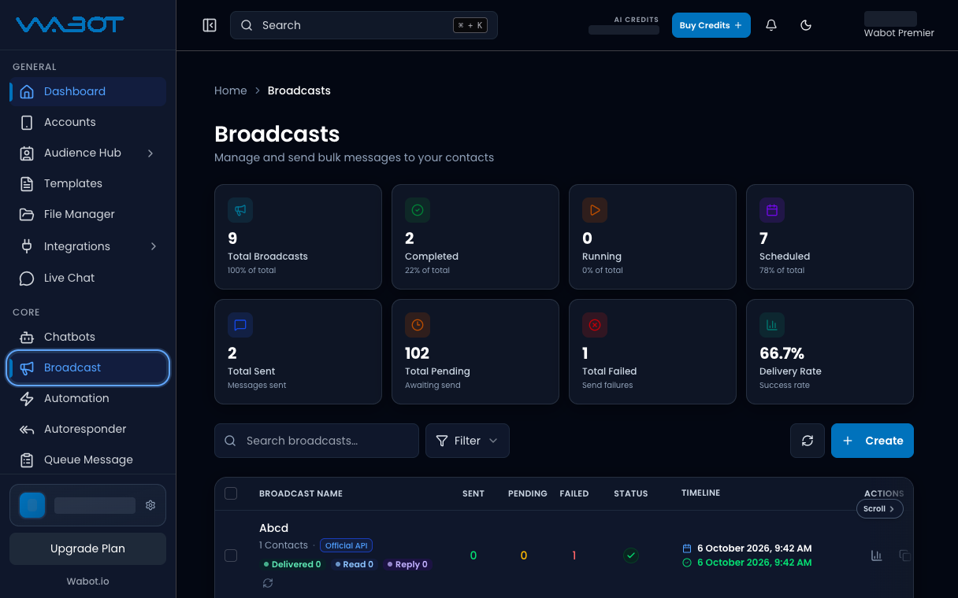Open analytics chart icon for Abcd
This screenshot has width=958, height=598.
coord(876,556)
